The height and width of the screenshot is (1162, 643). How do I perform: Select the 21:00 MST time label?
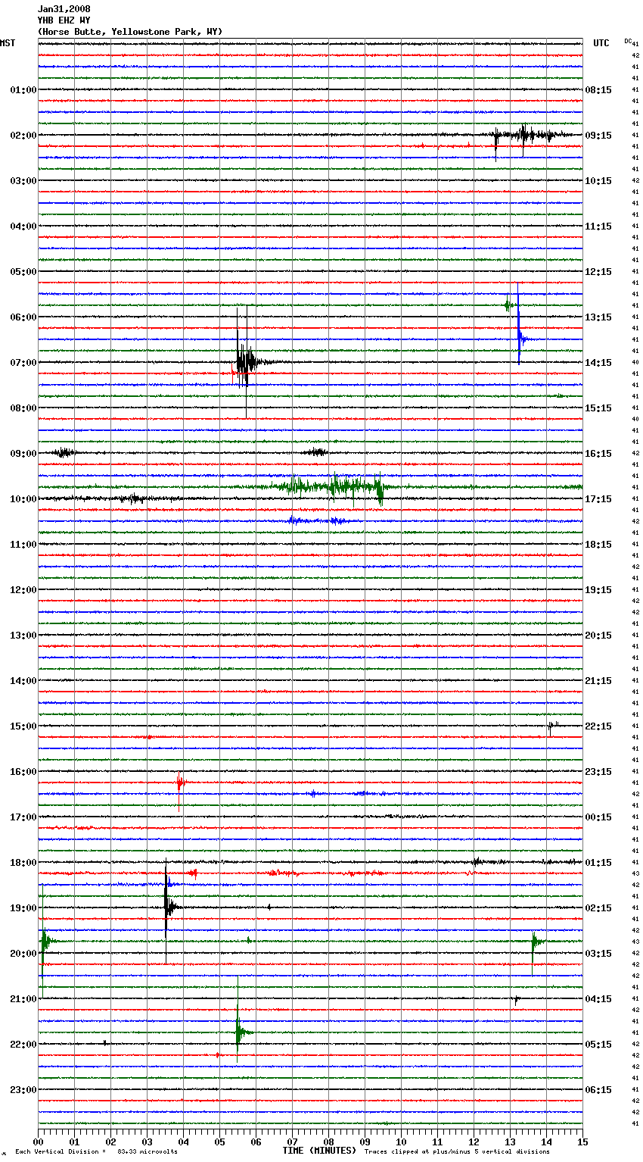tap(23, 999)
